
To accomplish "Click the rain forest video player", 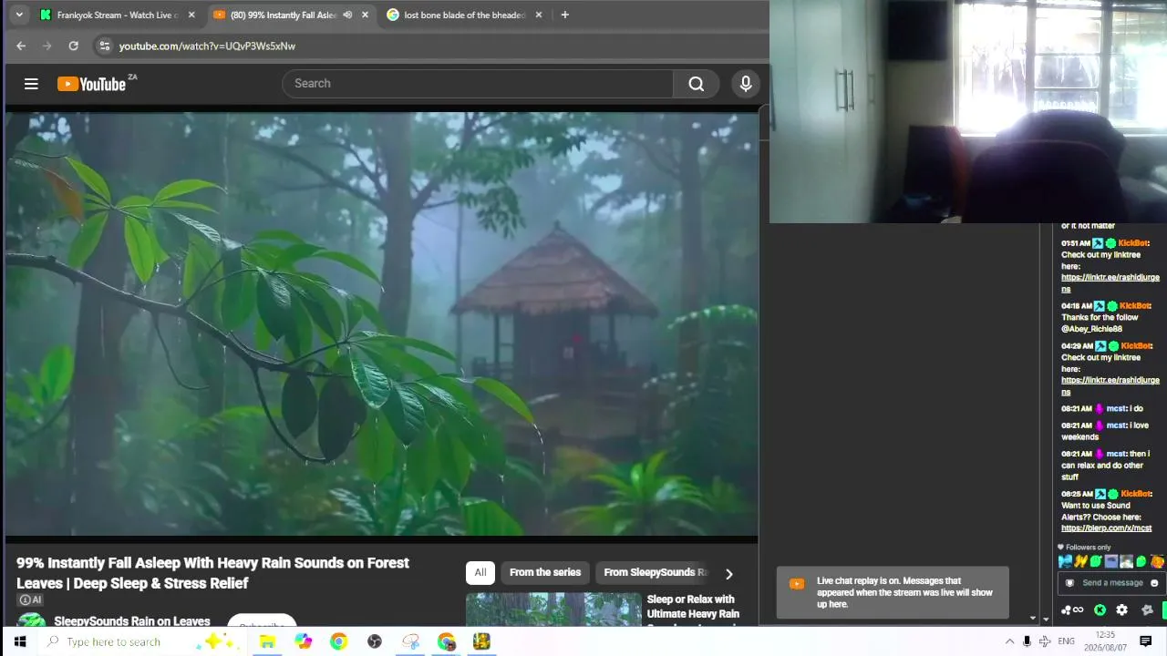I will pyautogui.click(x=382, y=324).
